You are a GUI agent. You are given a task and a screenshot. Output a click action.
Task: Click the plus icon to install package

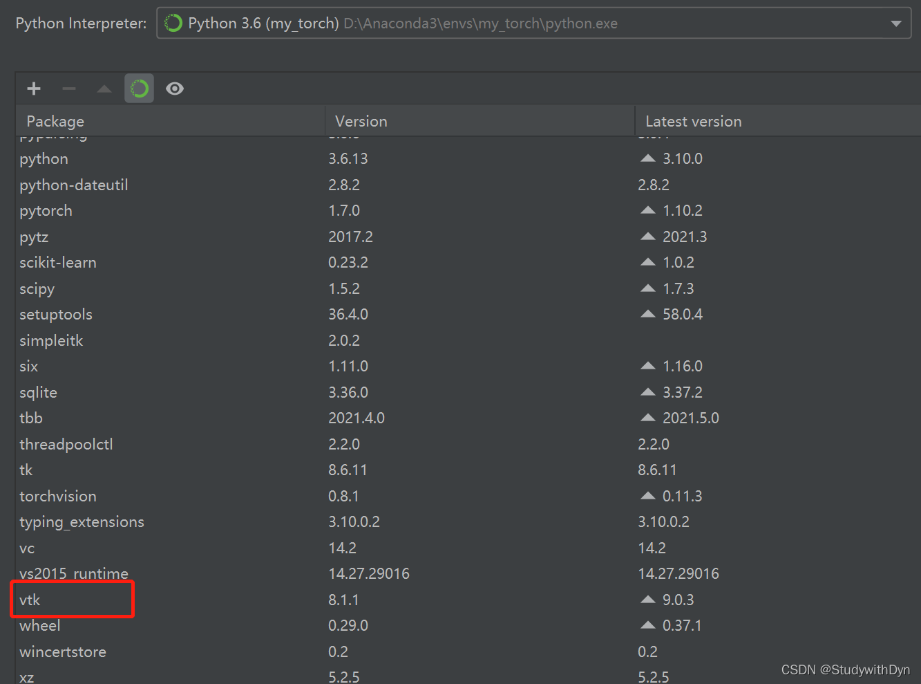point(34,89)
